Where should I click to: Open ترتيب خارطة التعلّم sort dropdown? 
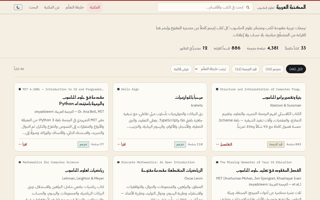pos(212,69)
